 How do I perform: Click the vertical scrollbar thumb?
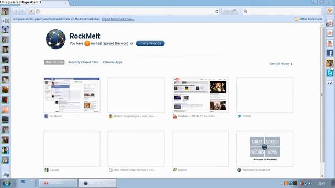point(322,95)
